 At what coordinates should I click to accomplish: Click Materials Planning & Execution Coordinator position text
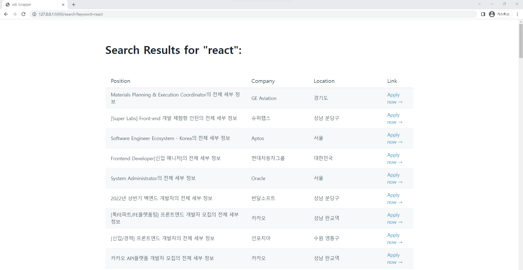click(x=175, y=98)
